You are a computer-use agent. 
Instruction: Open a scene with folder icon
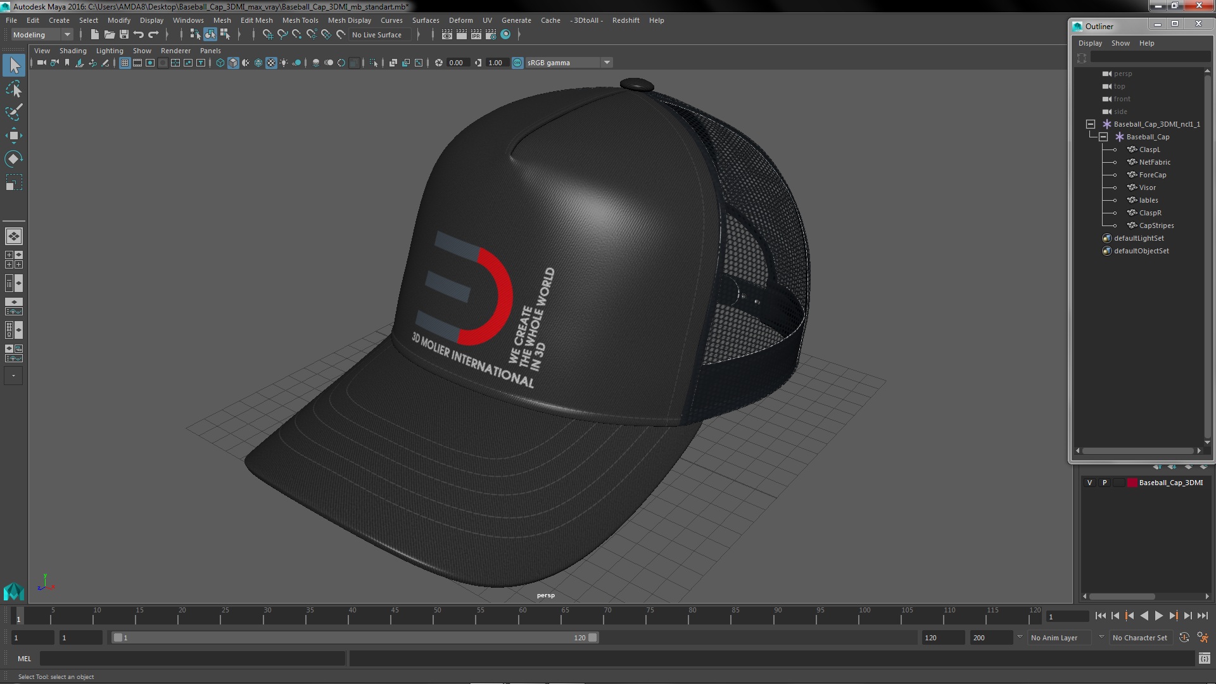(110, 35)
